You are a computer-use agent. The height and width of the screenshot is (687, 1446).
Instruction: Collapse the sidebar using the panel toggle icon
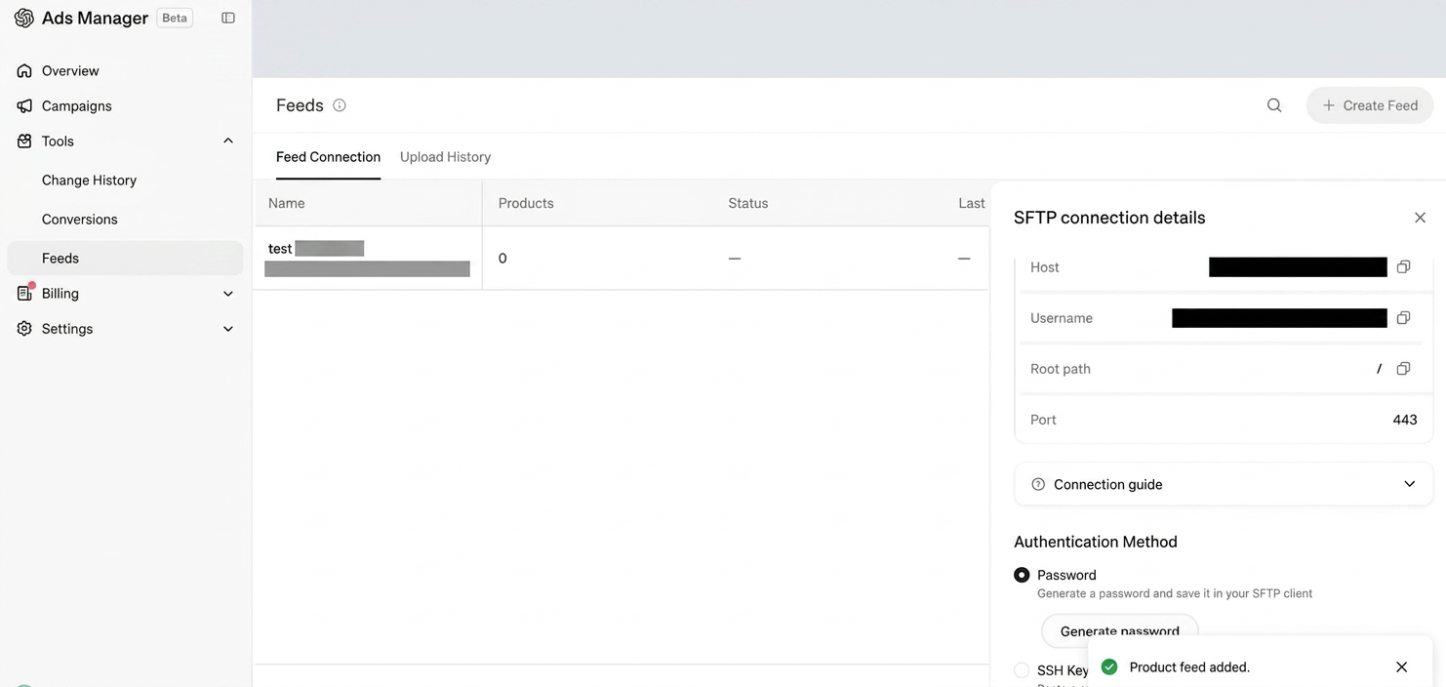(228, 18)
